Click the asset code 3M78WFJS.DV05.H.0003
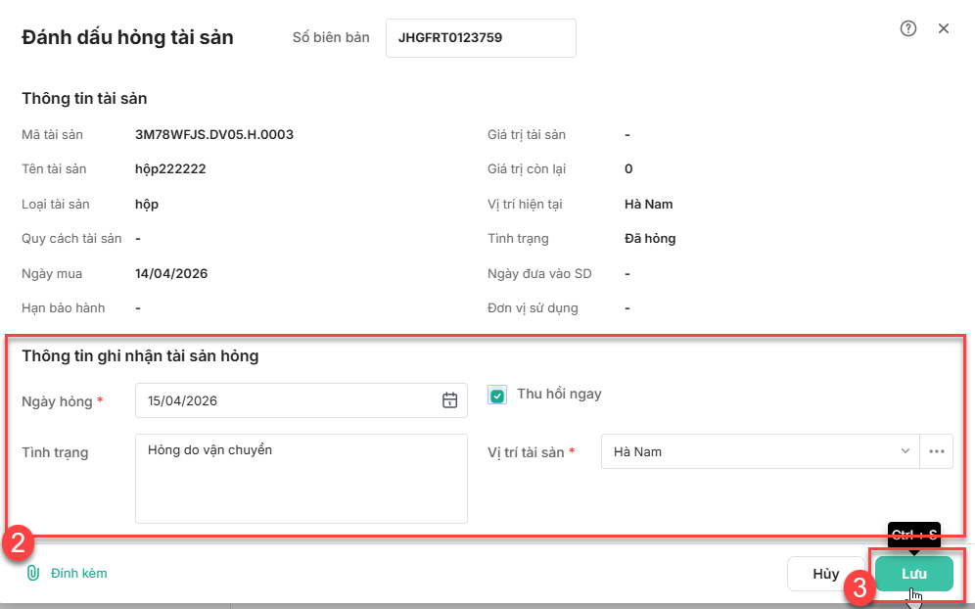Image resolution: width=975 pixels, height=609 pixels. (x=214, y=134)
